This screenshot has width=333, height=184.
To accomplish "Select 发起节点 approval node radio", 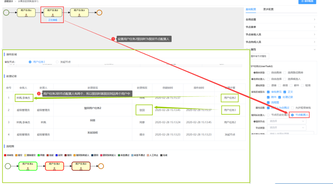I will [57, 62].
